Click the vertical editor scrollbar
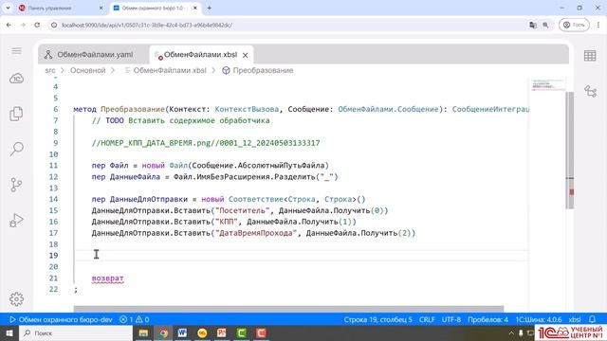 click(x=570, y=151)
